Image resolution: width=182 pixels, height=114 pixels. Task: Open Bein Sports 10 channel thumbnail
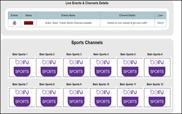pyautogui.click(x=103, y=98)
